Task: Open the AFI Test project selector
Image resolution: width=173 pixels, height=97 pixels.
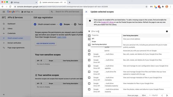Action: [27, 12]
